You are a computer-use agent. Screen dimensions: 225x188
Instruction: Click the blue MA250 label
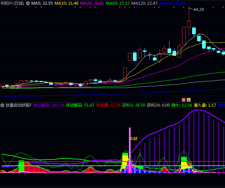click(172, 3)
